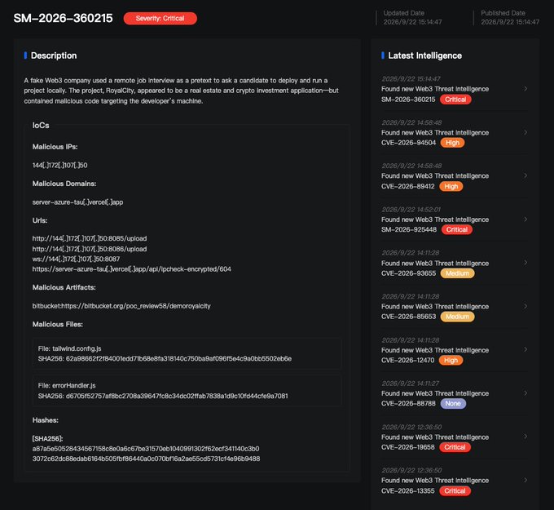
Task: Select File: errorHandler.js line
Action: (x=67, y=385)
